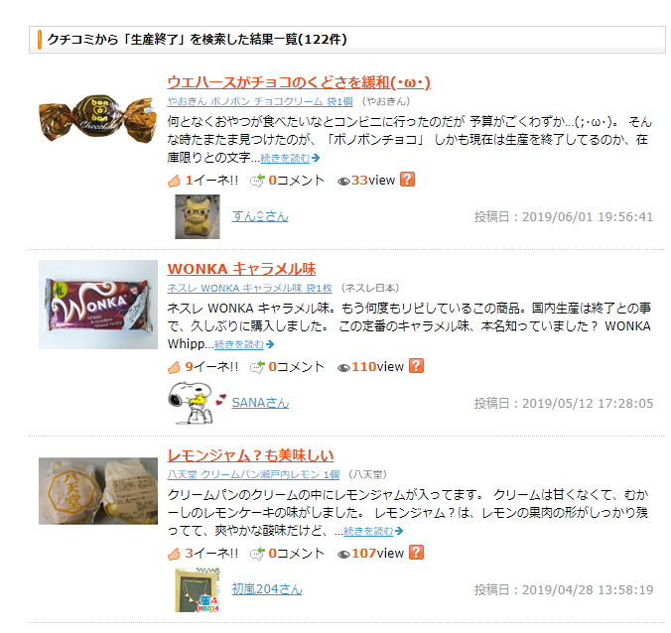Open the bon o bon chocolate product image
The height and width of the screenshot is (633, 671).
point(98,118)
